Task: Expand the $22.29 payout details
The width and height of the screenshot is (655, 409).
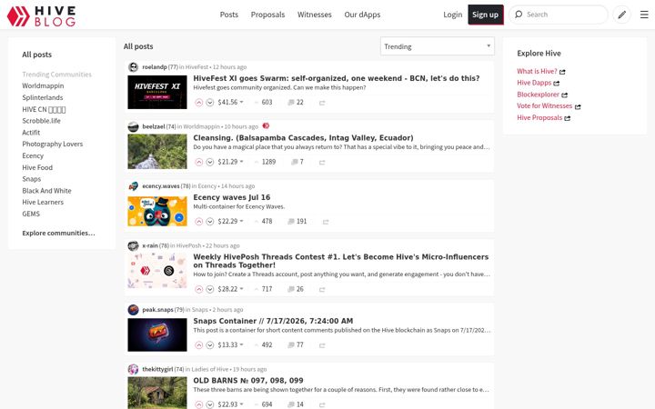Action: (230, 221)
